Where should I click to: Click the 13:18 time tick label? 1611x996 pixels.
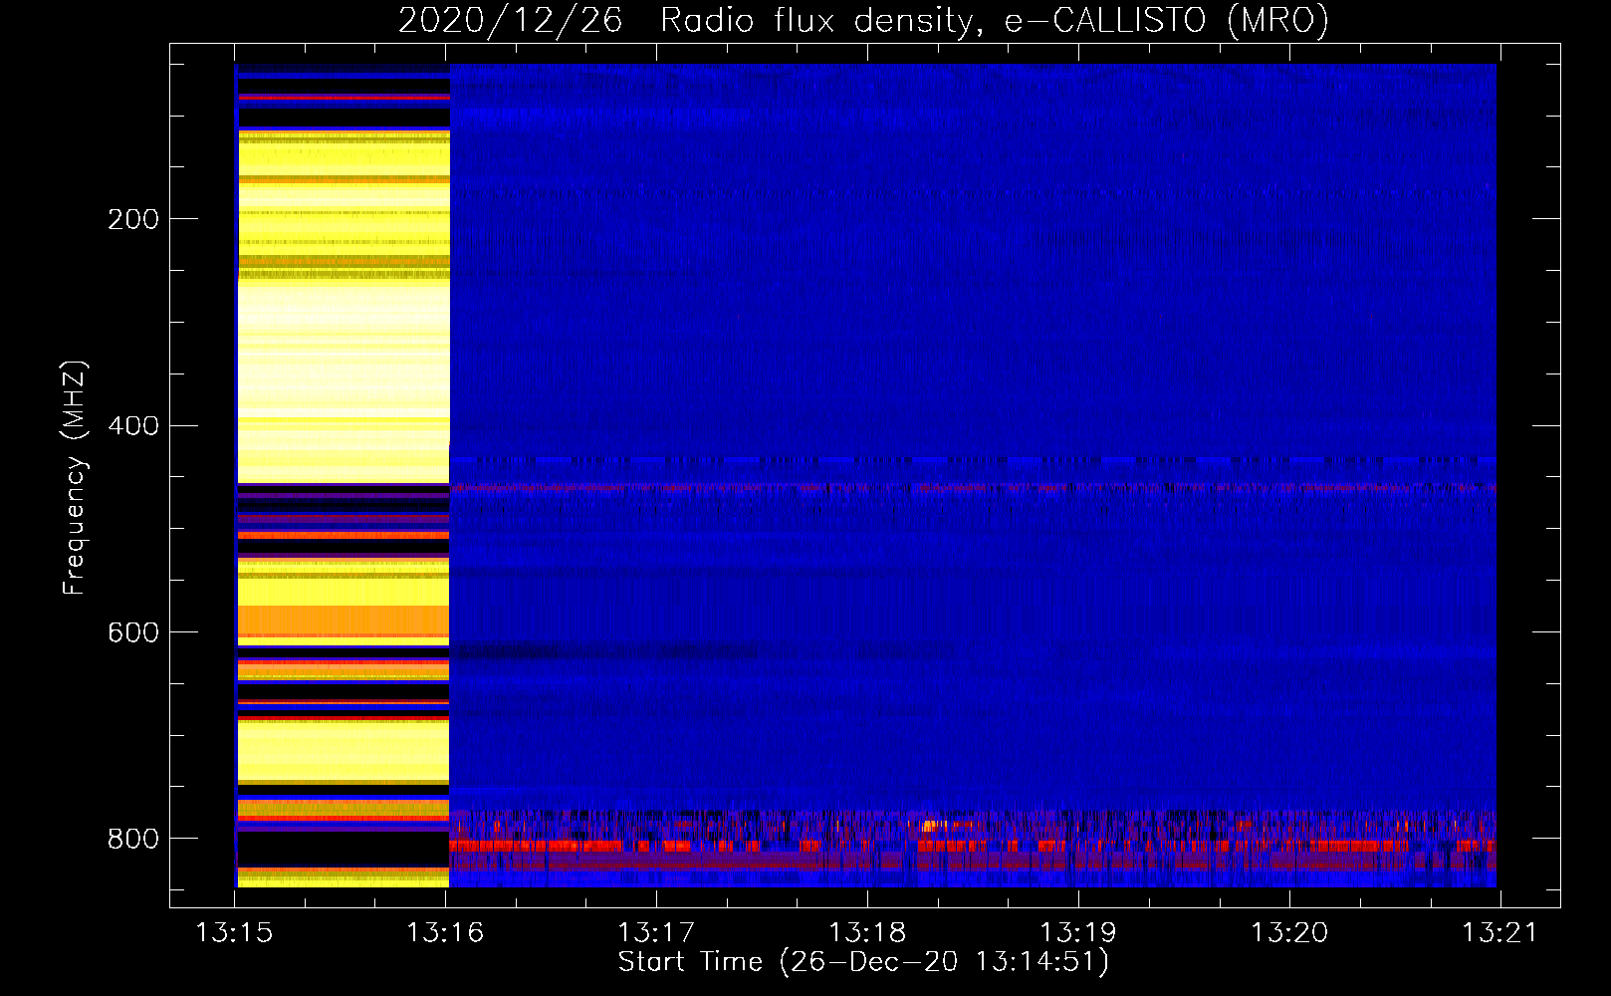pos(867,932)
